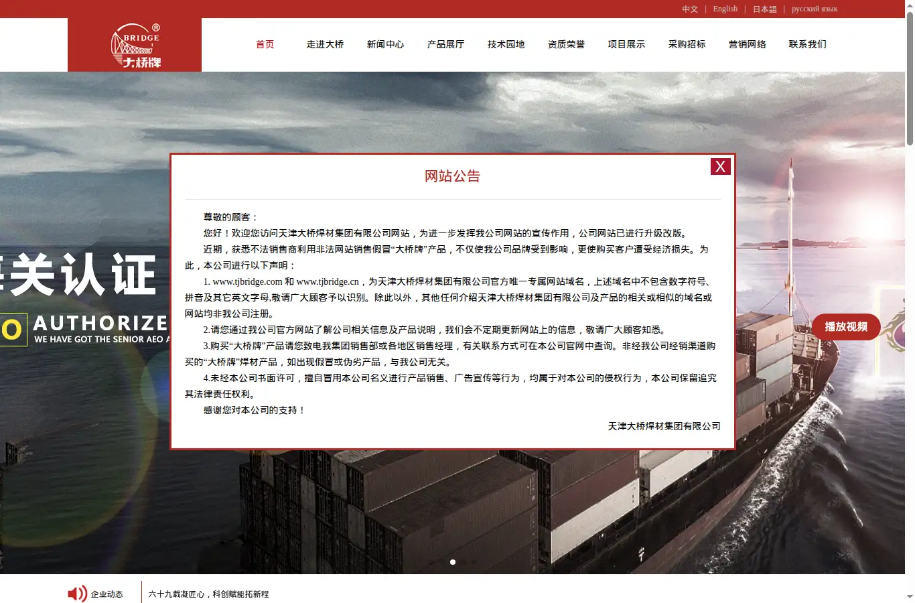Open 资质荣誉 page
Viewport: 915px width, 603px height.
point(566,44)
